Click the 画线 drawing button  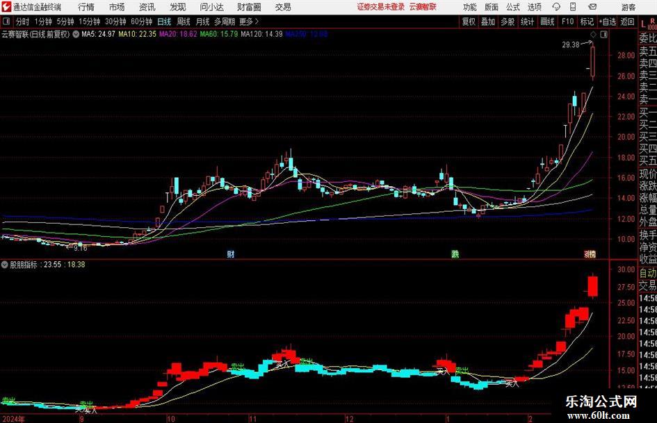click(547, 22)
